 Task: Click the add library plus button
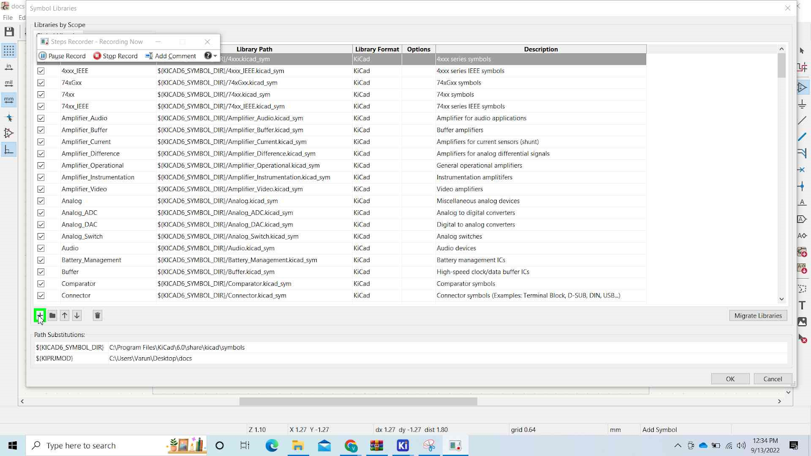pos(40,315)
